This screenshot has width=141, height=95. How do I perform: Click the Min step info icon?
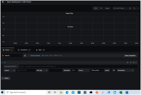47,70
